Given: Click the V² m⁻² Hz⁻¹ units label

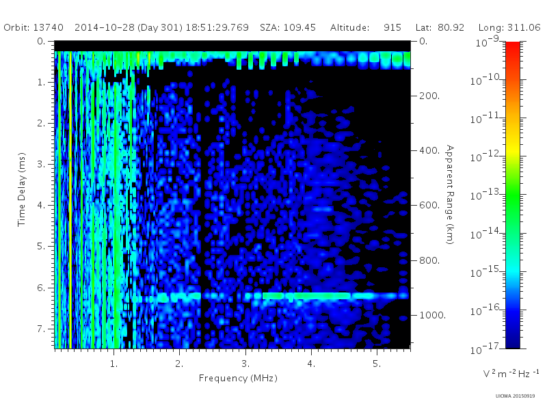Looking at the screenshot, I should click(511, 374).
